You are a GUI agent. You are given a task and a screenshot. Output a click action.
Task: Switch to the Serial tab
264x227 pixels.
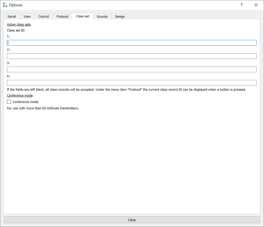(x=12, y=16)
